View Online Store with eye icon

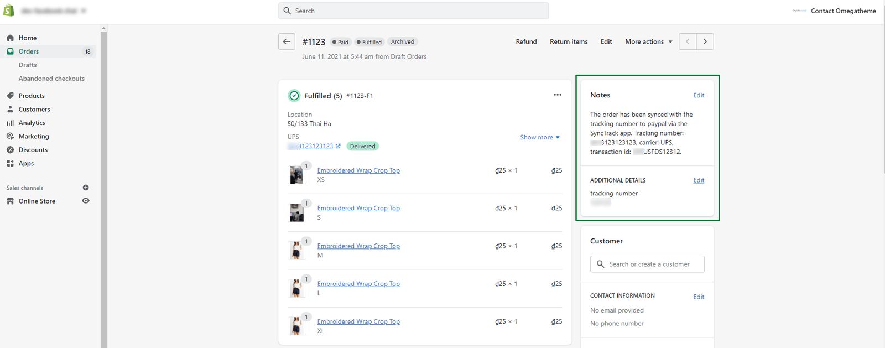click(x=86, y=201)
